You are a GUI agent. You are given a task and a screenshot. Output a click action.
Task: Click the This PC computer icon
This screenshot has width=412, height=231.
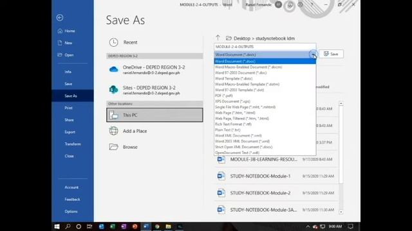click(x=113, y=115)
